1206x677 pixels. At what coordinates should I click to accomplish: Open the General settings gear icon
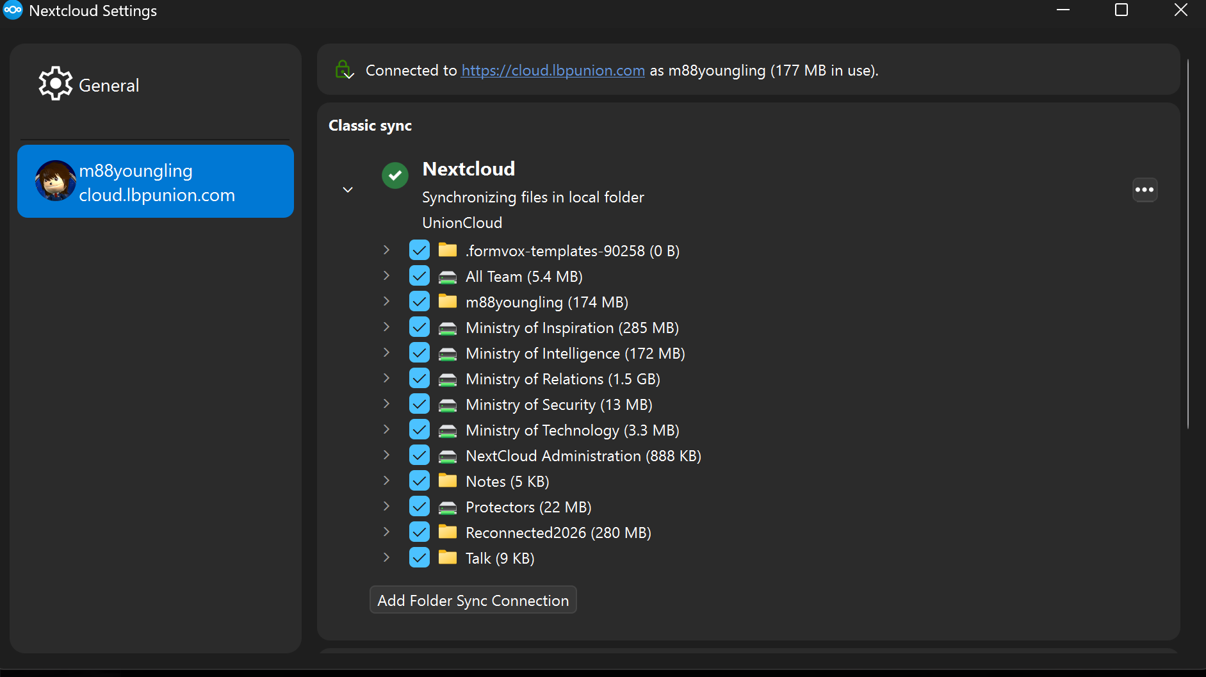(x=56, y=83)
